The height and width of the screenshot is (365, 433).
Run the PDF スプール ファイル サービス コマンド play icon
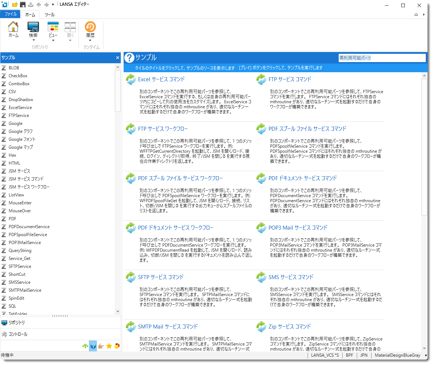261,129
